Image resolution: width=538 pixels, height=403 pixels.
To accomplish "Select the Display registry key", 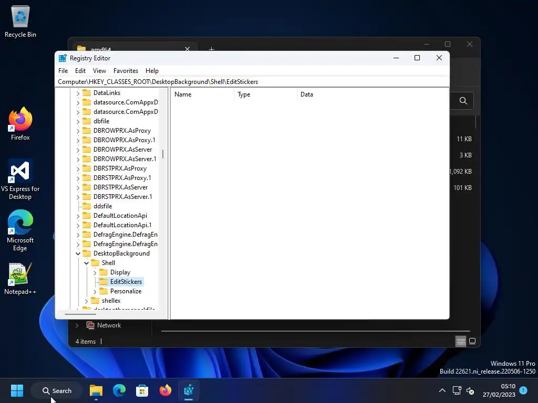I will (x=120, y=272).
